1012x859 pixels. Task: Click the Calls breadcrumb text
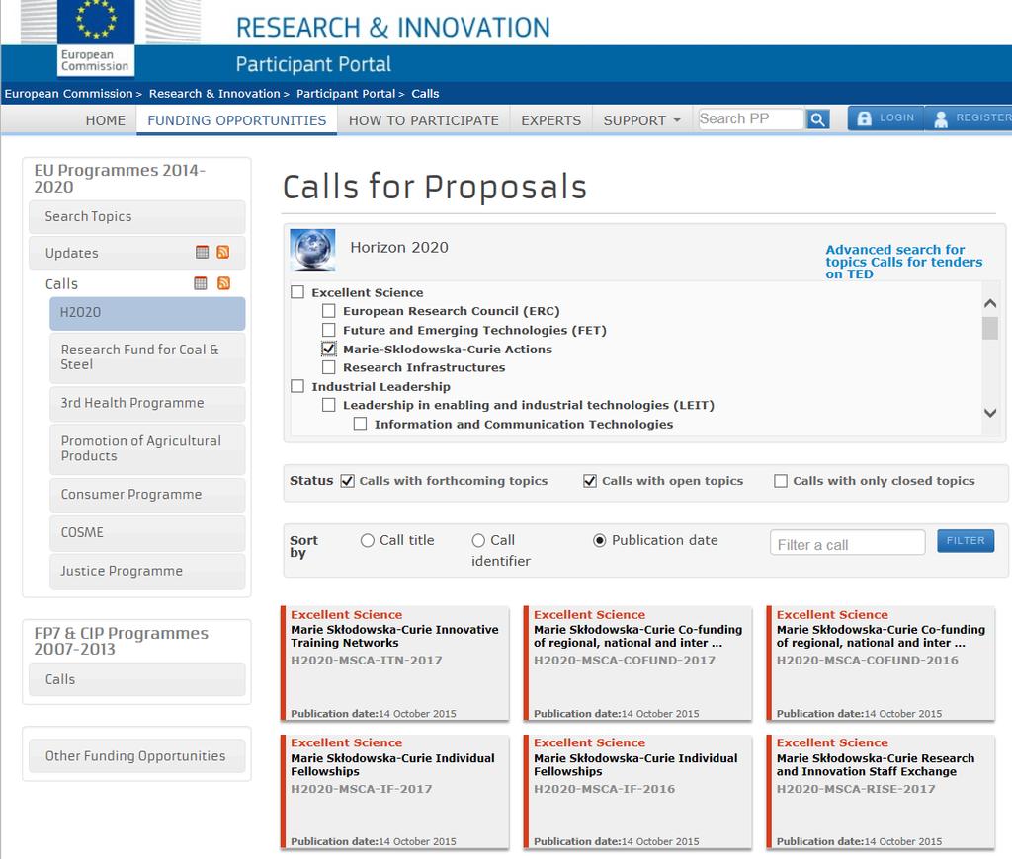tap(425, 94)
